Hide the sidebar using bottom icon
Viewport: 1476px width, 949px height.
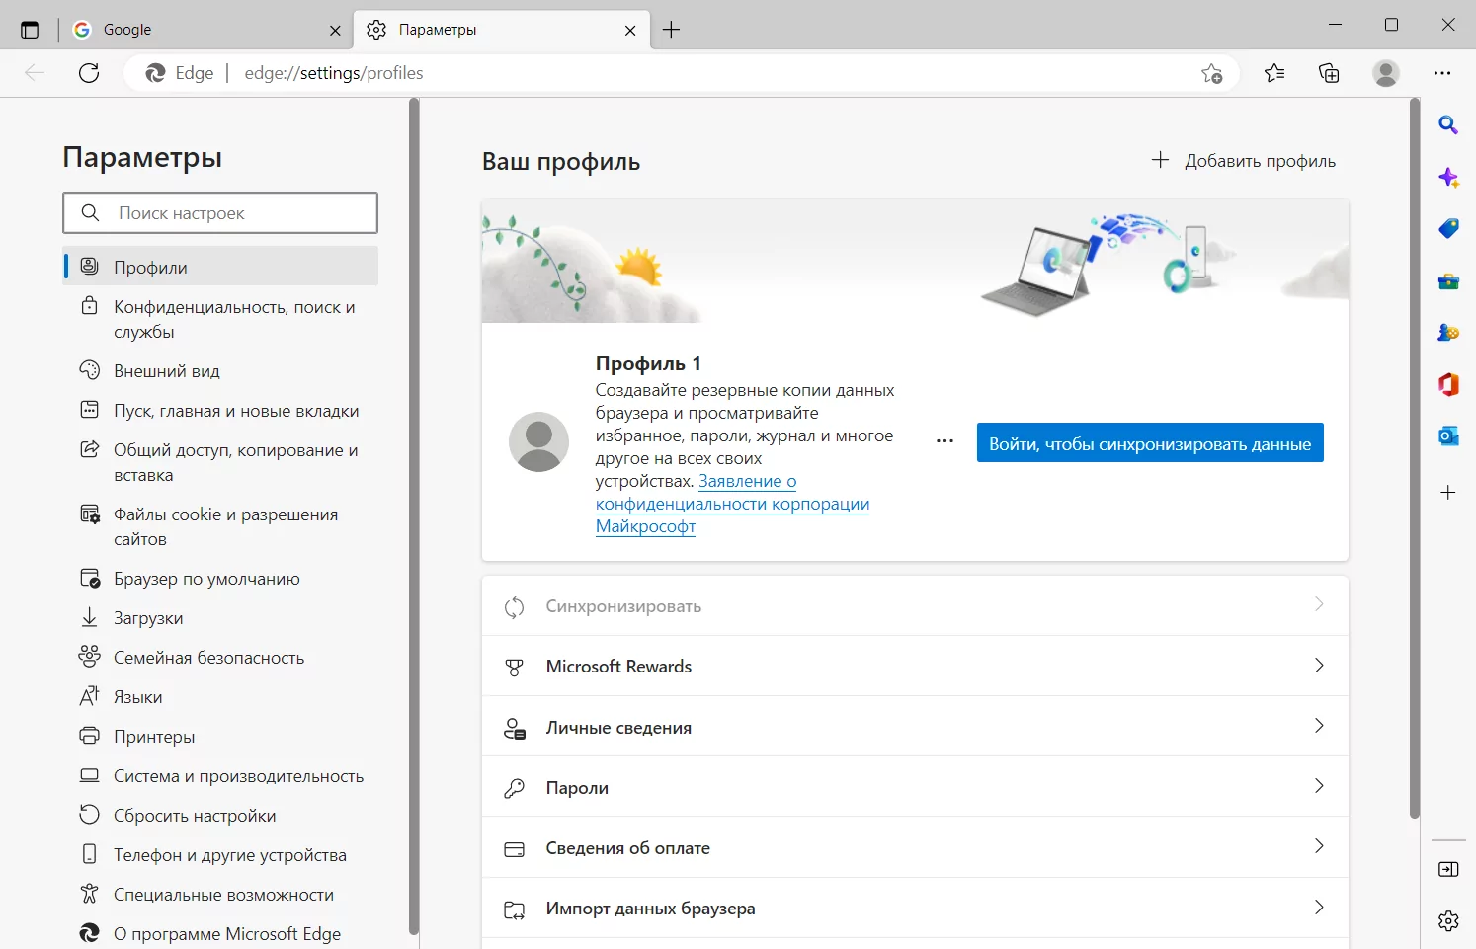coord(1448,869)
